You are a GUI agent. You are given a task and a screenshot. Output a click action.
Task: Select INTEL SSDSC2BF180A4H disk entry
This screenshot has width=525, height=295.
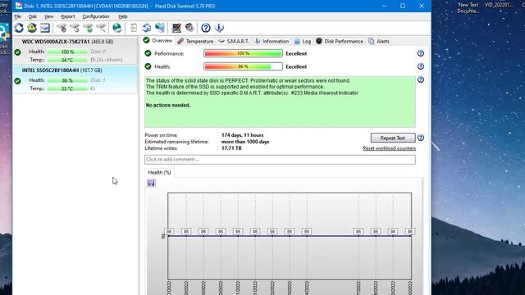click(75, 79)
